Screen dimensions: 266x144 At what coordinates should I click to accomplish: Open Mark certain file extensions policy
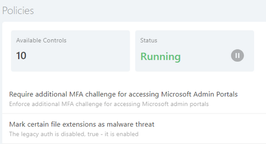point(82,124)
